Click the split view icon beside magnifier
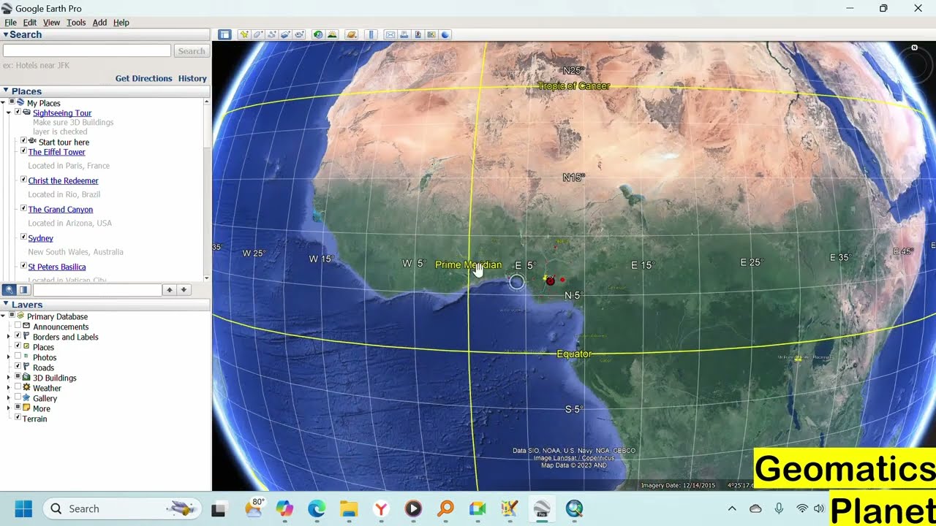Viewport: 936px width, 526px height. click(23, 290)
